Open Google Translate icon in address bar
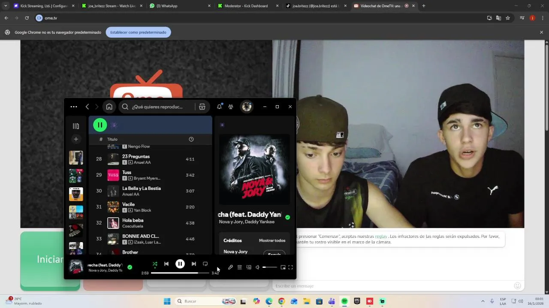The image size is (549, 308). click(498, 18)
